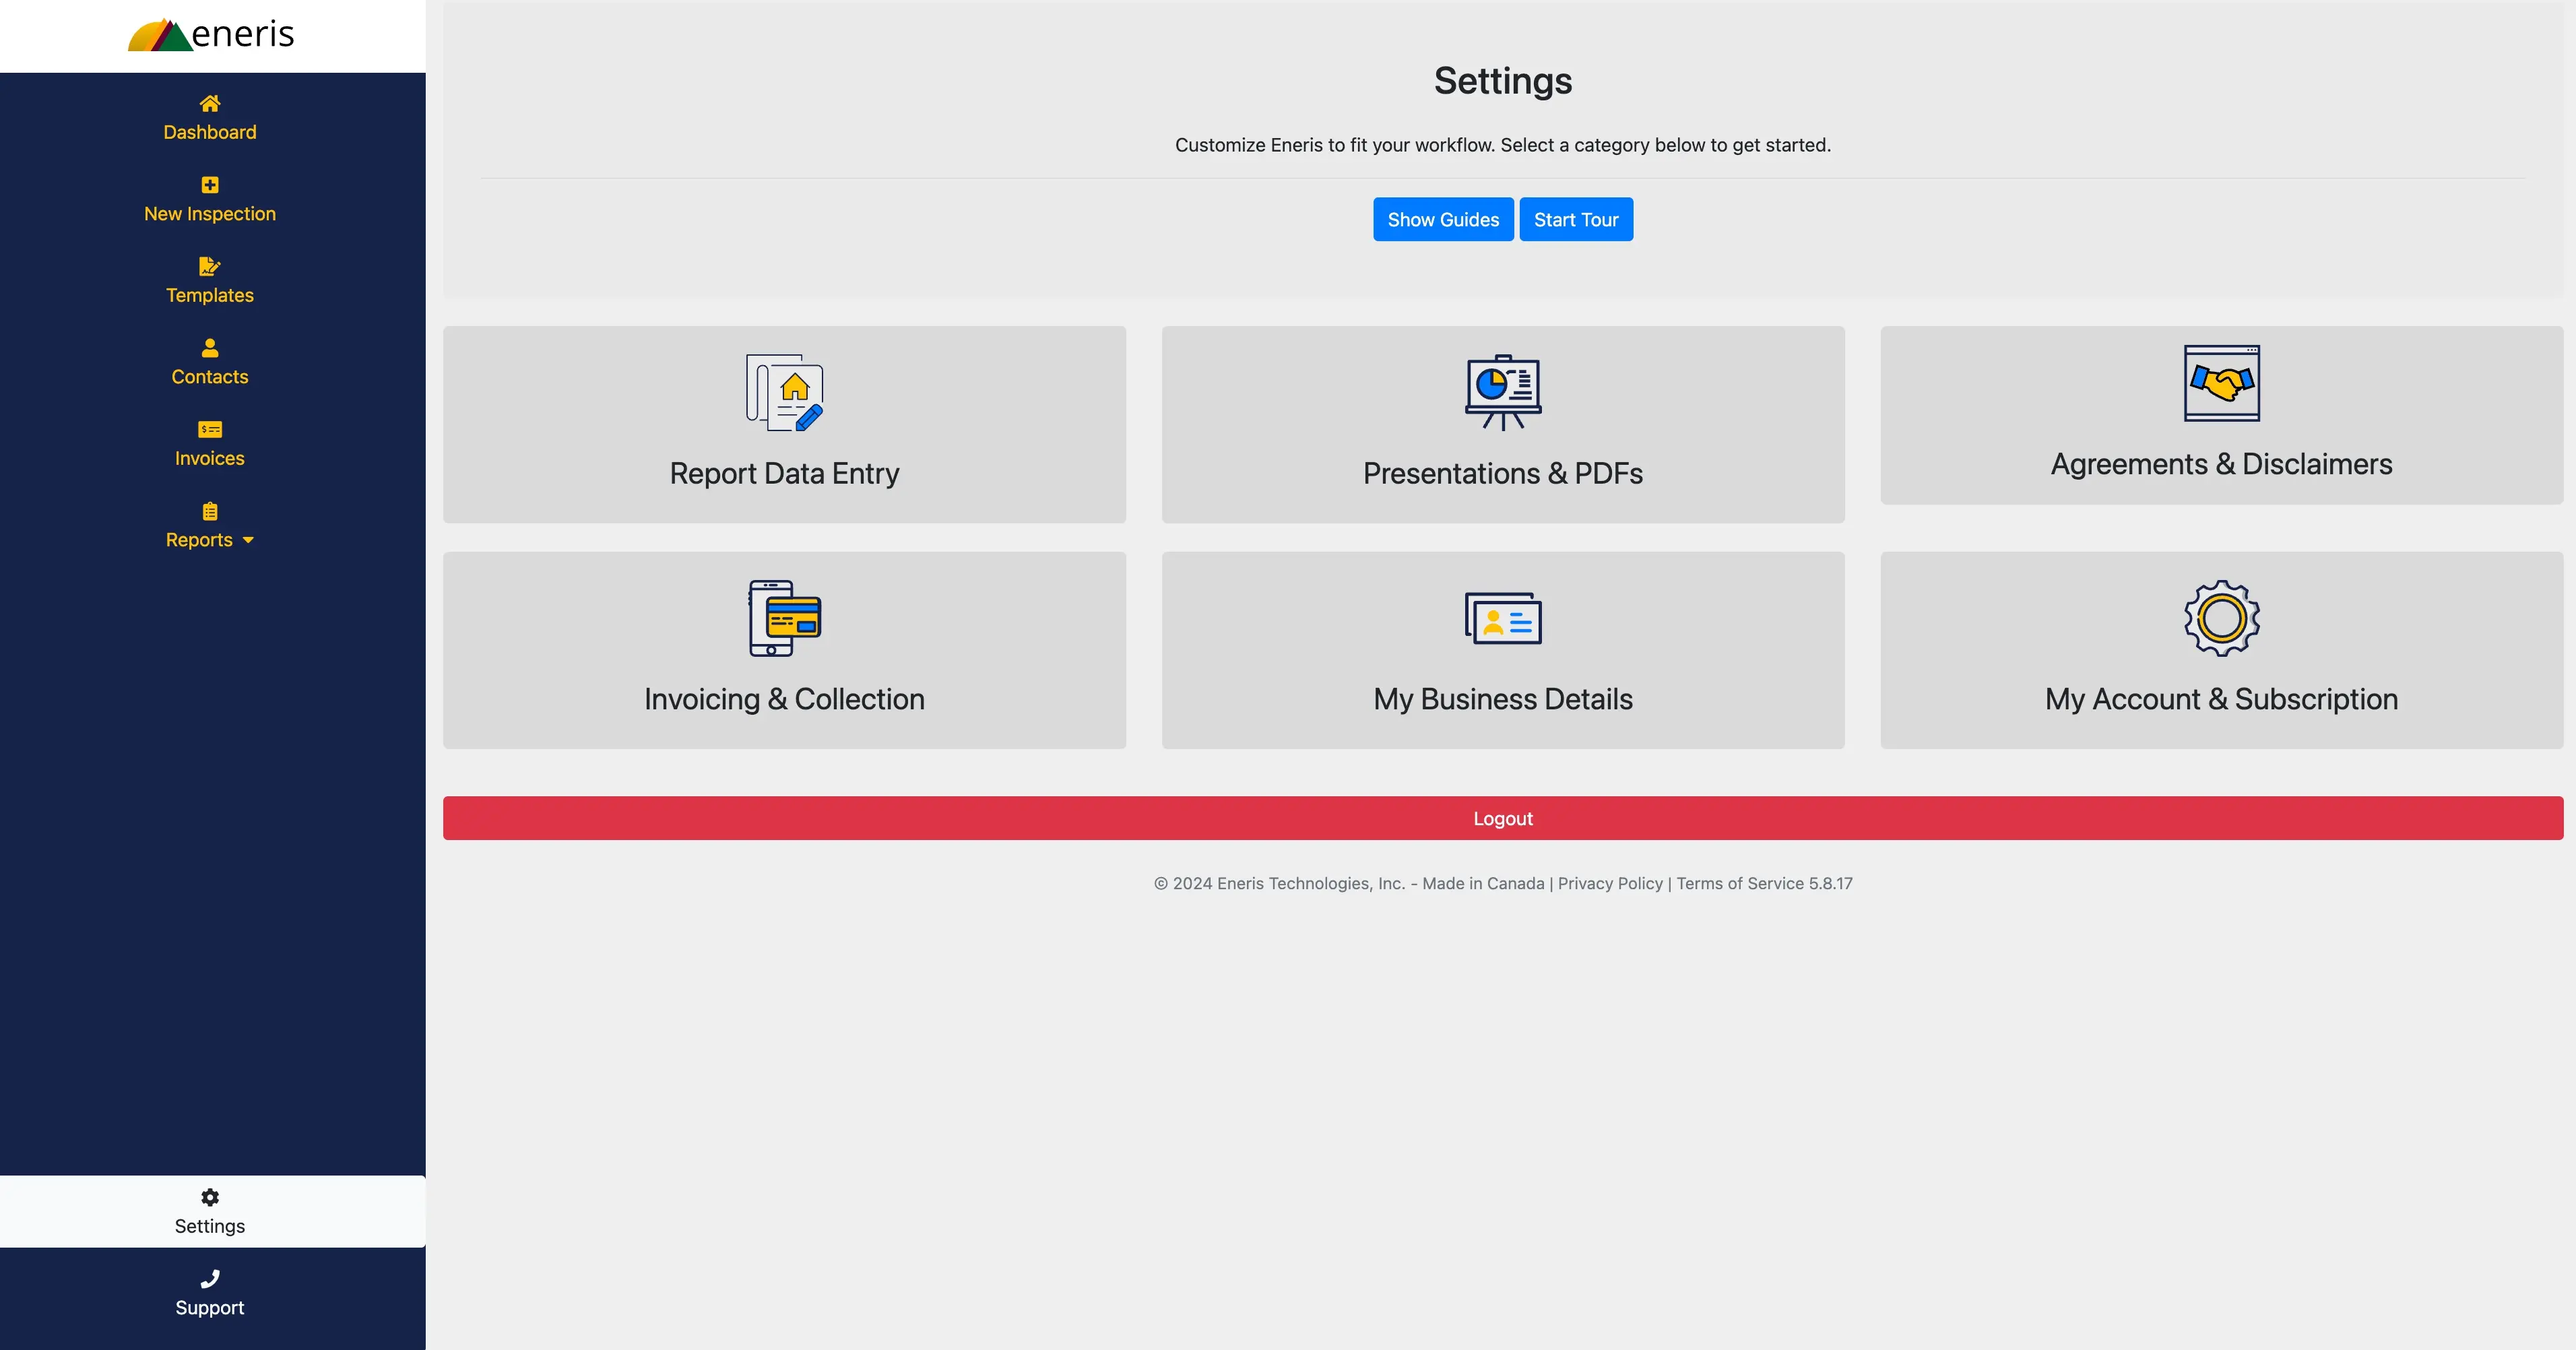Click the Agreements handshake icon
Screen dimensions: 2576x1350
coord(2222,383)
